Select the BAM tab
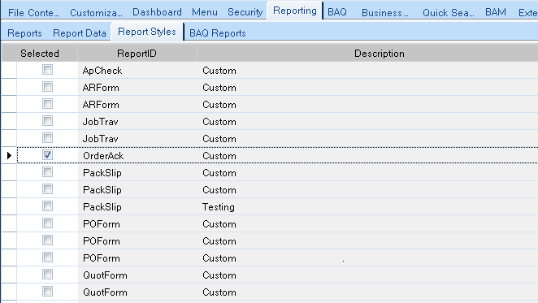538x303 pixels. 496,12
